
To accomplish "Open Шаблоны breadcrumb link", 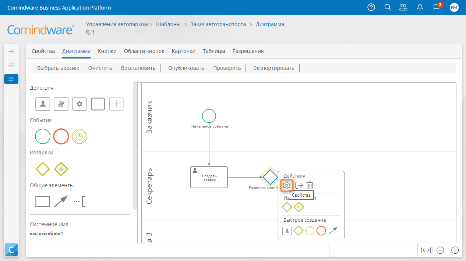I will click(168, 24).
